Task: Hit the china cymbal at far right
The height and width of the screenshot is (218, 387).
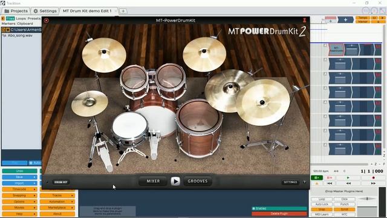Action: click(263, 102)
